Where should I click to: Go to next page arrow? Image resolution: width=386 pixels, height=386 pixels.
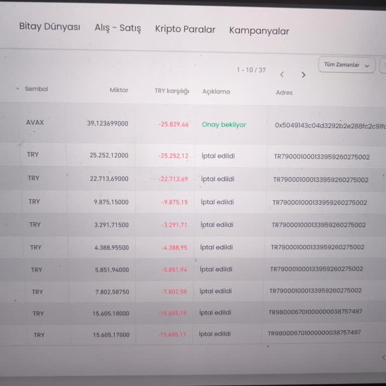pyautogui.click(x=303, y=75)
